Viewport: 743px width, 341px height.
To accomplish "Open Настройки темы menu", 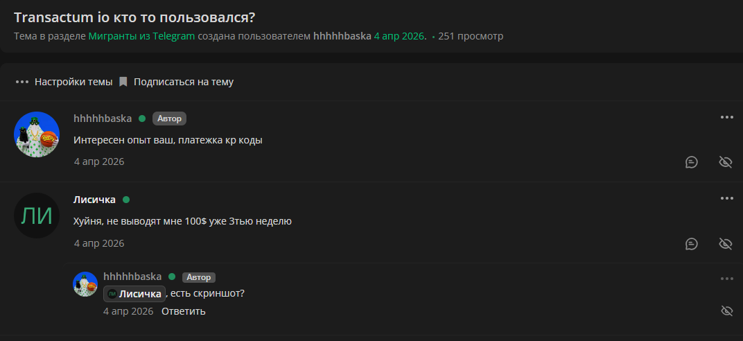I will [x=73, y=82].
